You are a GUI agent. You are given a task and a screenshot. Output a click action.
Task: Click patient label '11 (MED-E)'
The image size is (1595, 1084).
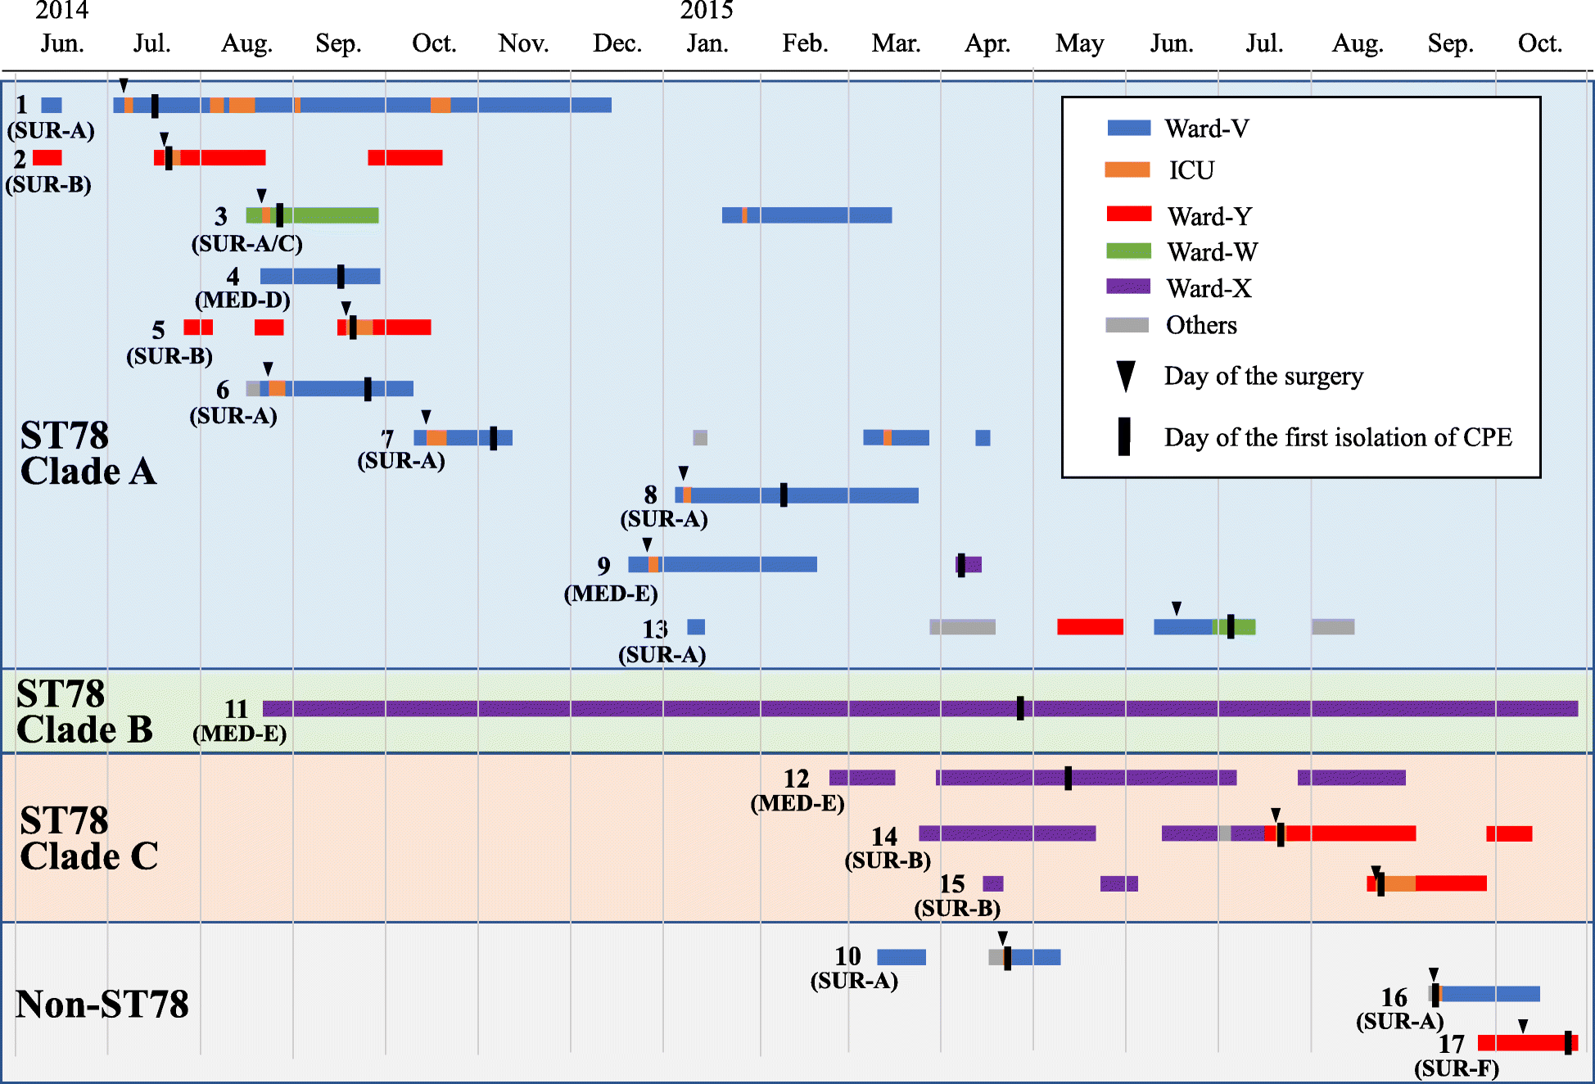[240, 721]
